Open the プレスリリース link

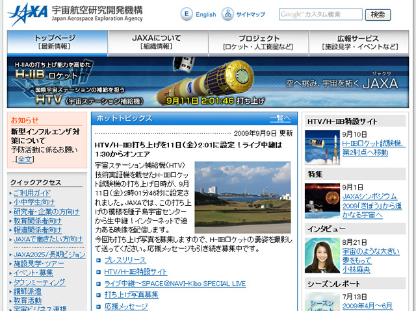click(125, 260)
